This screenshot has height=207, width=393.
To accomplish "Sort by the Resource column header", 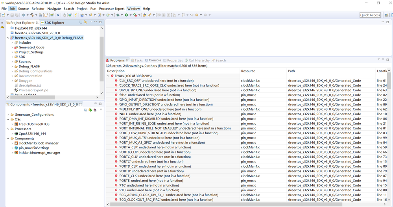I will tap(263, 71).
